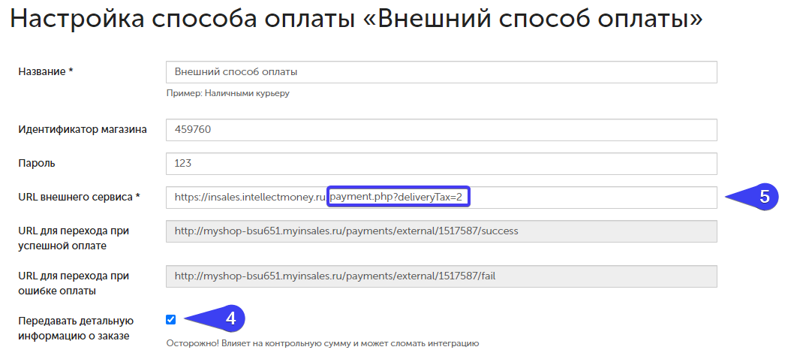Click the 'Пароль' label
Image resolution: width=794 pixels, height=362 pixels.
click(37, 163)
